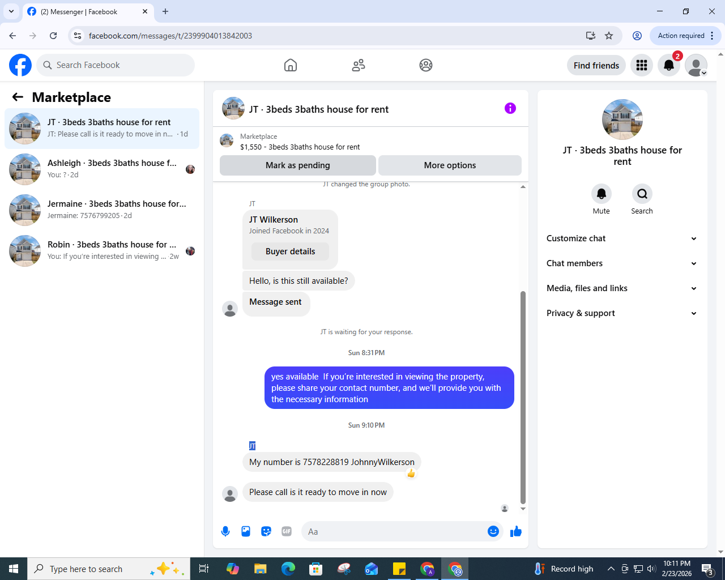Open Microsoft Store from the taskbar

point(315,569)
